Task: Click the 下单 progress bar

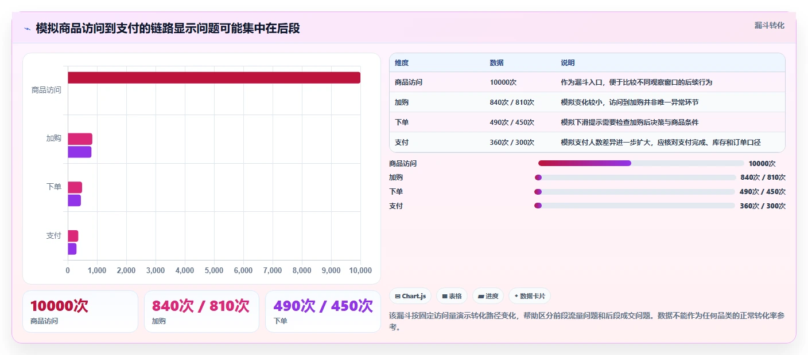Action: [635, 192]
